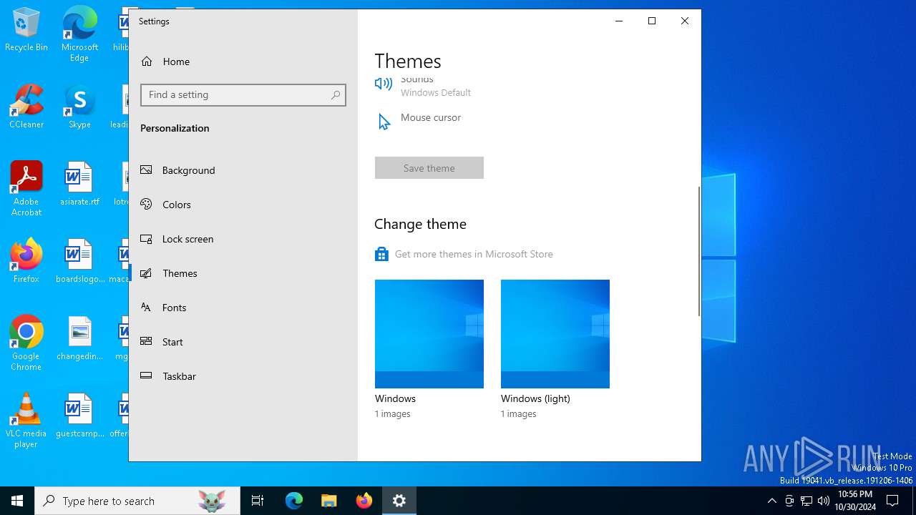Open Edge from the taskbar
The height and width of the screenshot is (515, 916).
point(294,501)
